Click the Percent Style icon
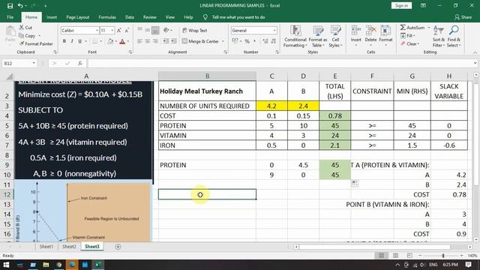The height and width of the screenshot is (270, 480). pos(247,41)
